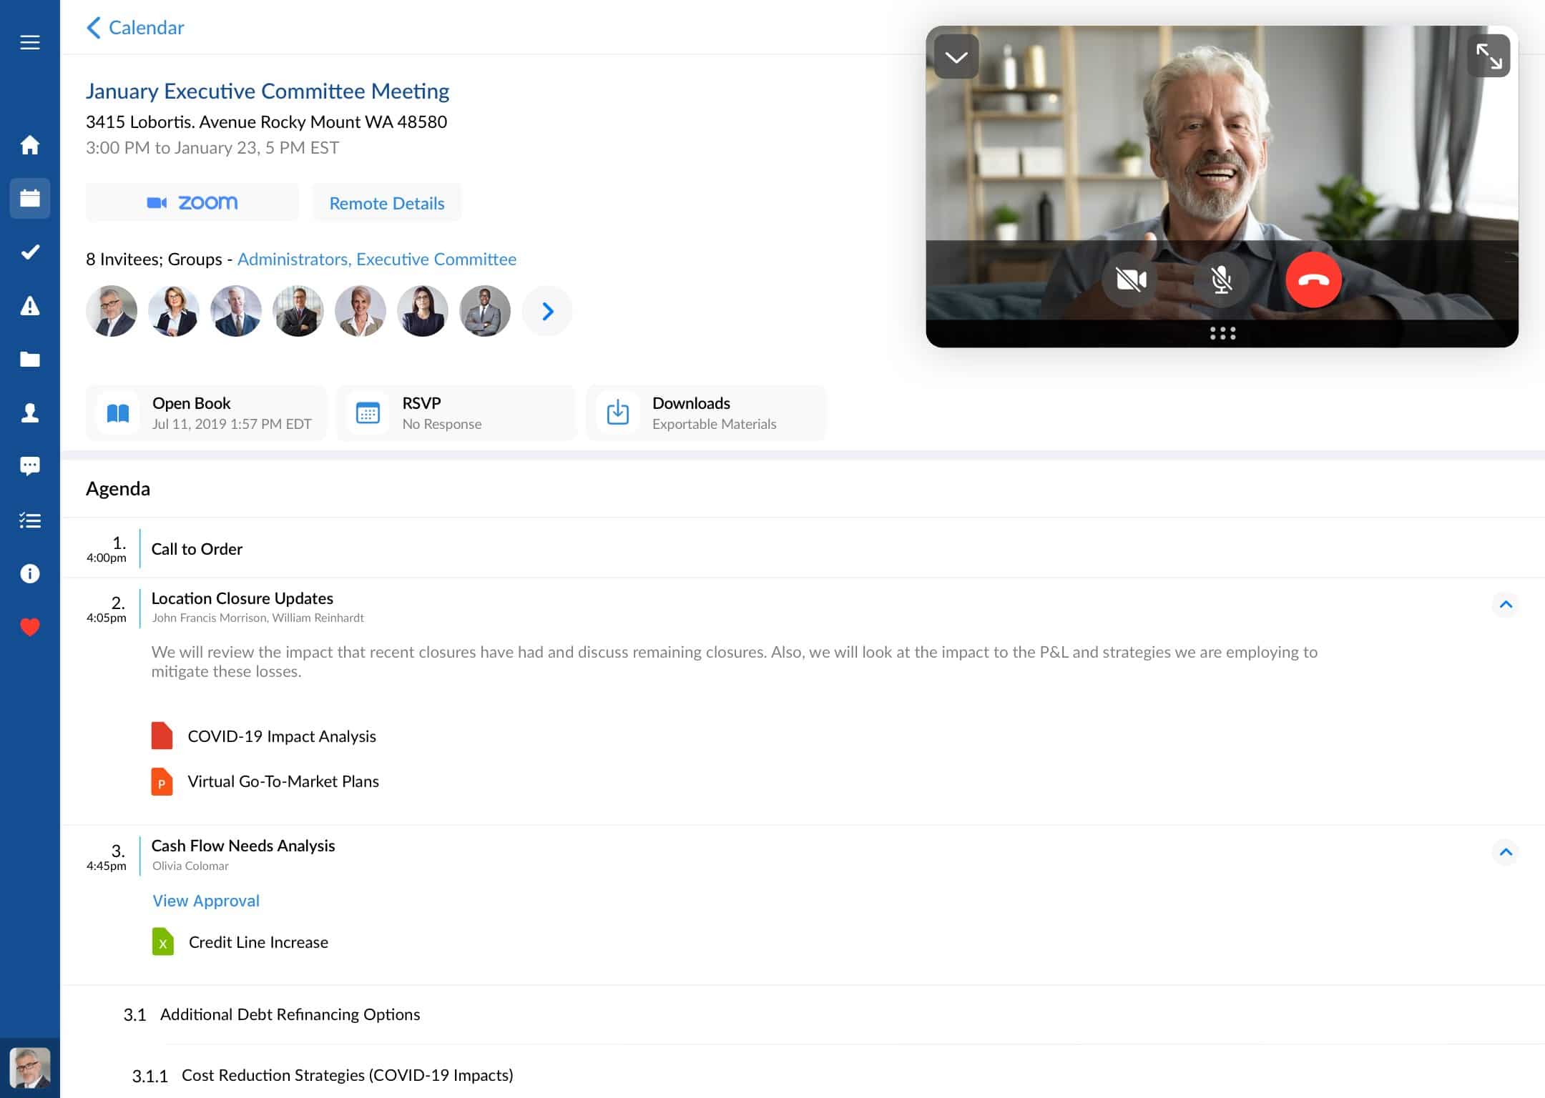
Task: Click the second invitee avatar, blonde woman
Action: point(174,311)
